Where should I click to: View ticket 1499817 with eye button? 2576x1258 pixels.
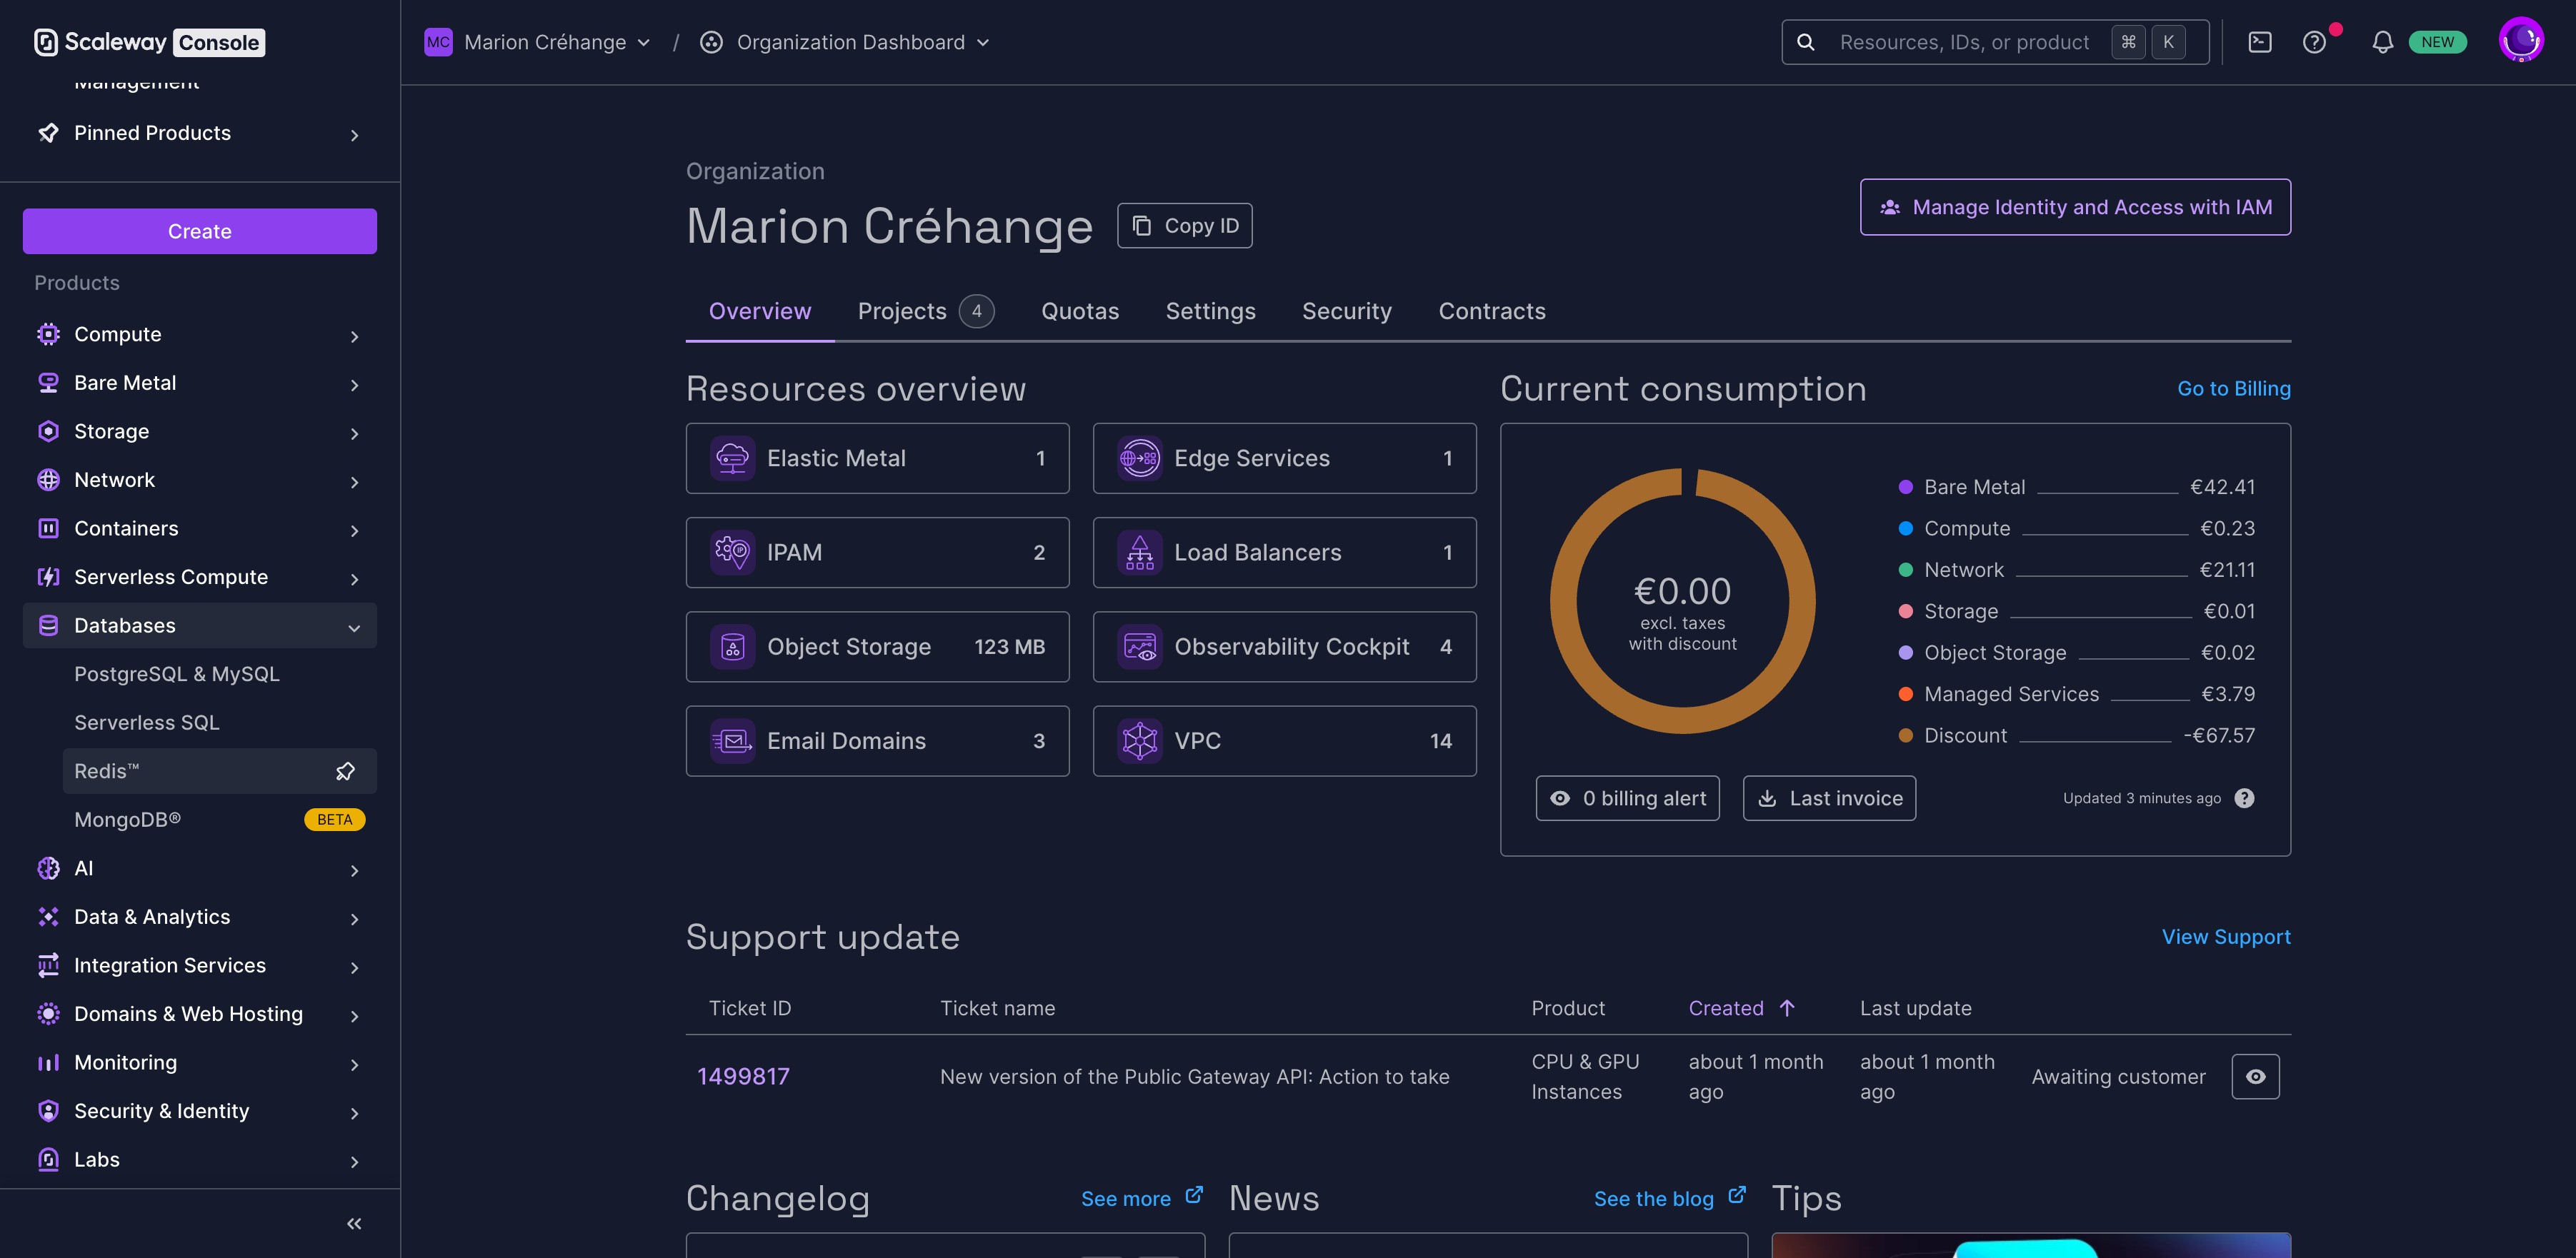point(2255,1076)
